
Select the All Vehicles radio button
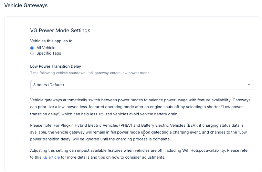tap(32, 48)
